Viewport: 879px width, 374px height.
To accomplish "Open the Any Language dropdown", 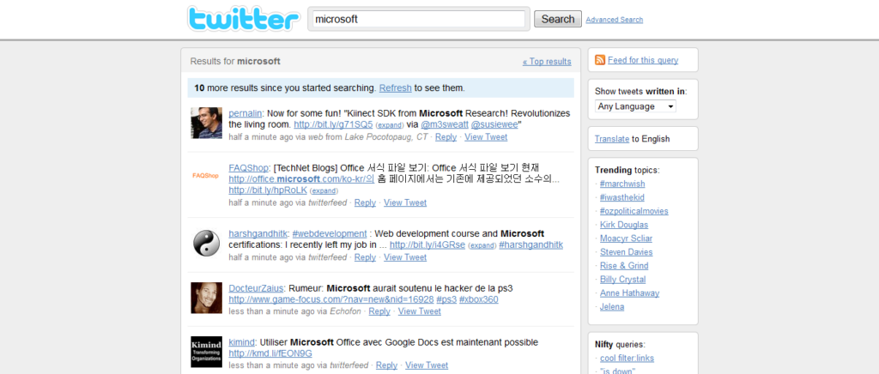I will click(x=635, y=106).
